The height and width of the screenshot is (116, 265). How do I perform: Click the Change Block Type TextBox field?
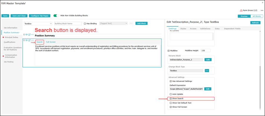coord(186,71)
